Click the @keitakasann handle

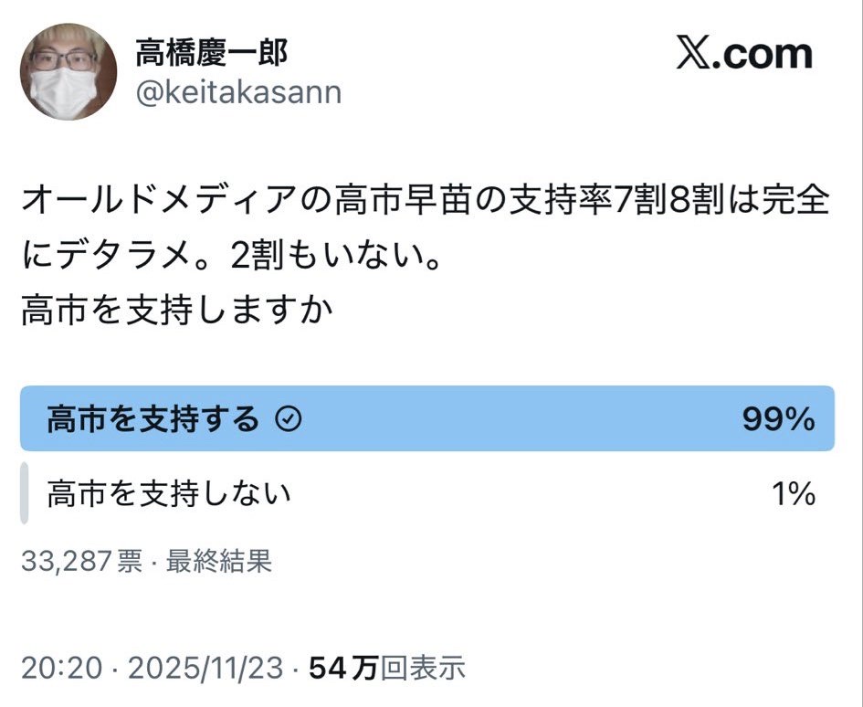click(238, 92)
